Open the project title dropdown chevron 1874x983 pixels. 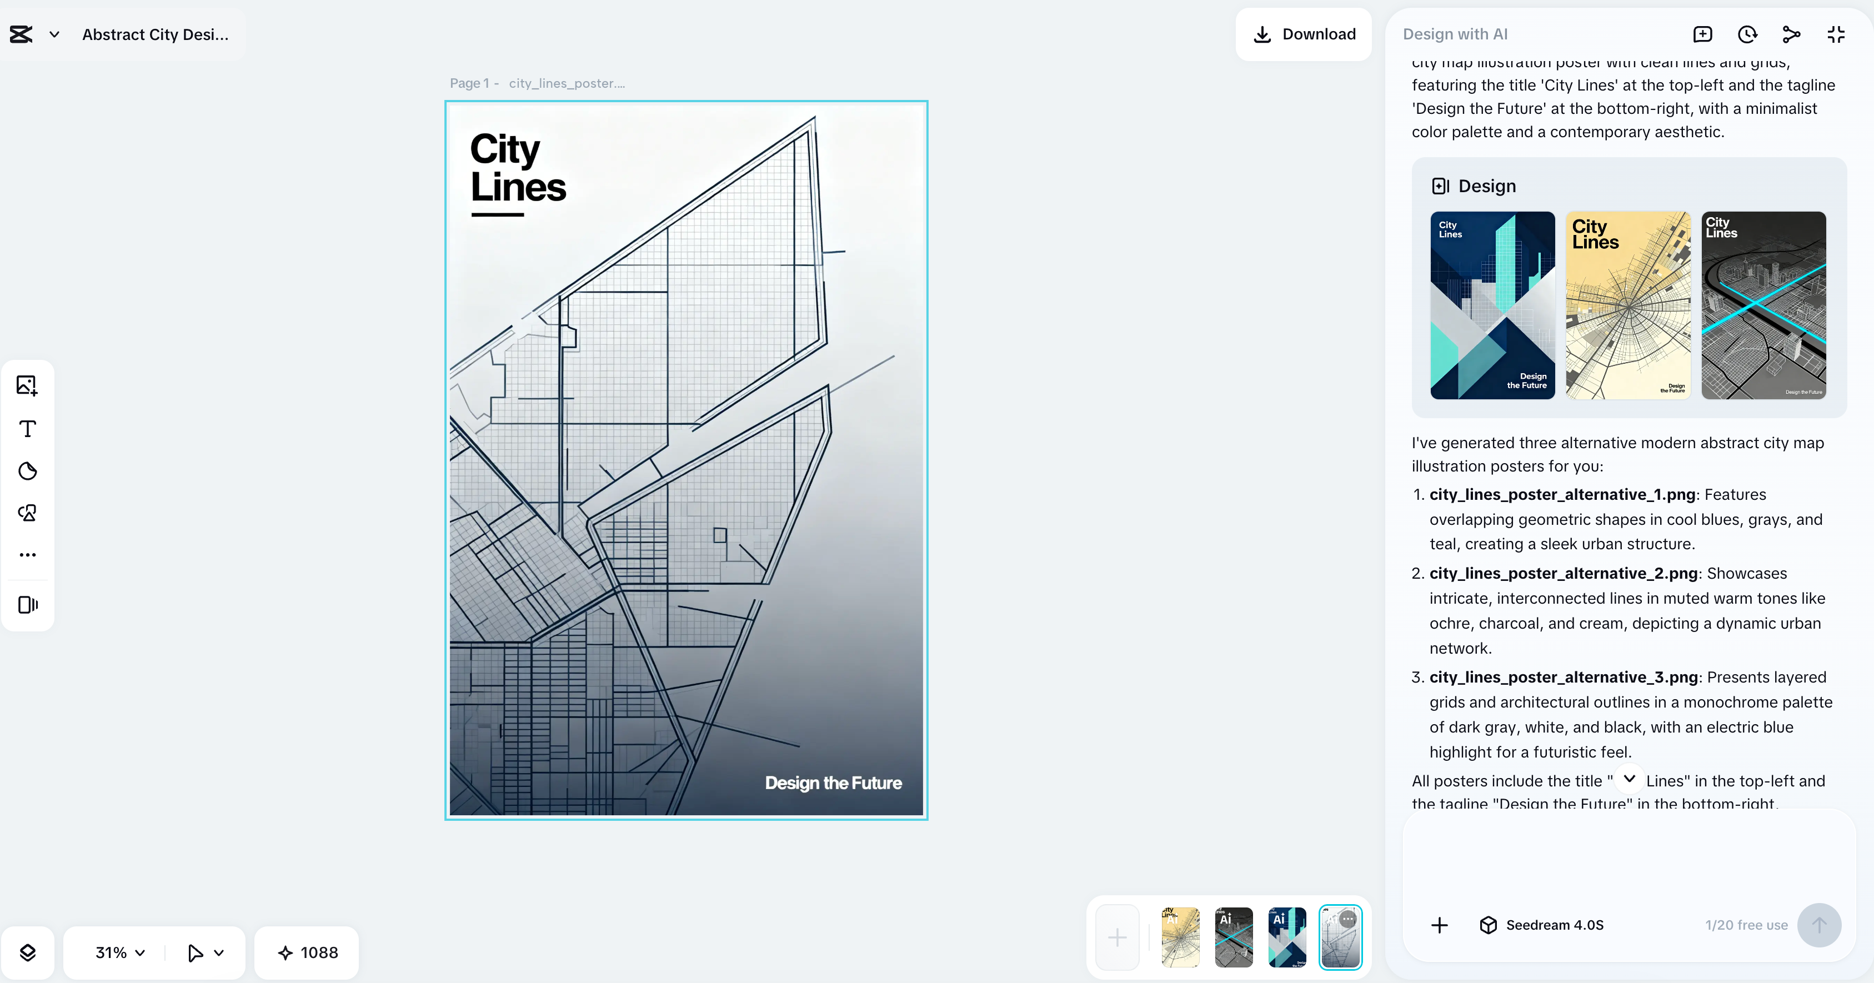[54, 33]
